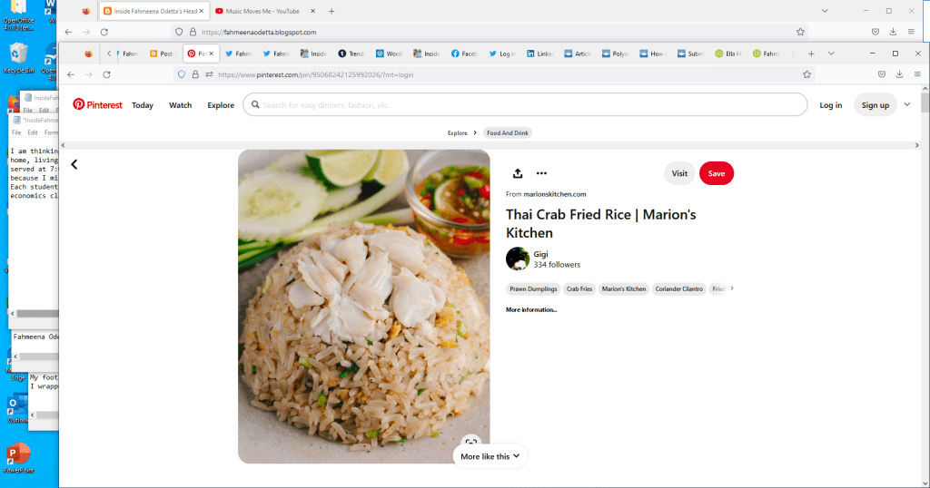Click the Log in button

coord(830,105)
